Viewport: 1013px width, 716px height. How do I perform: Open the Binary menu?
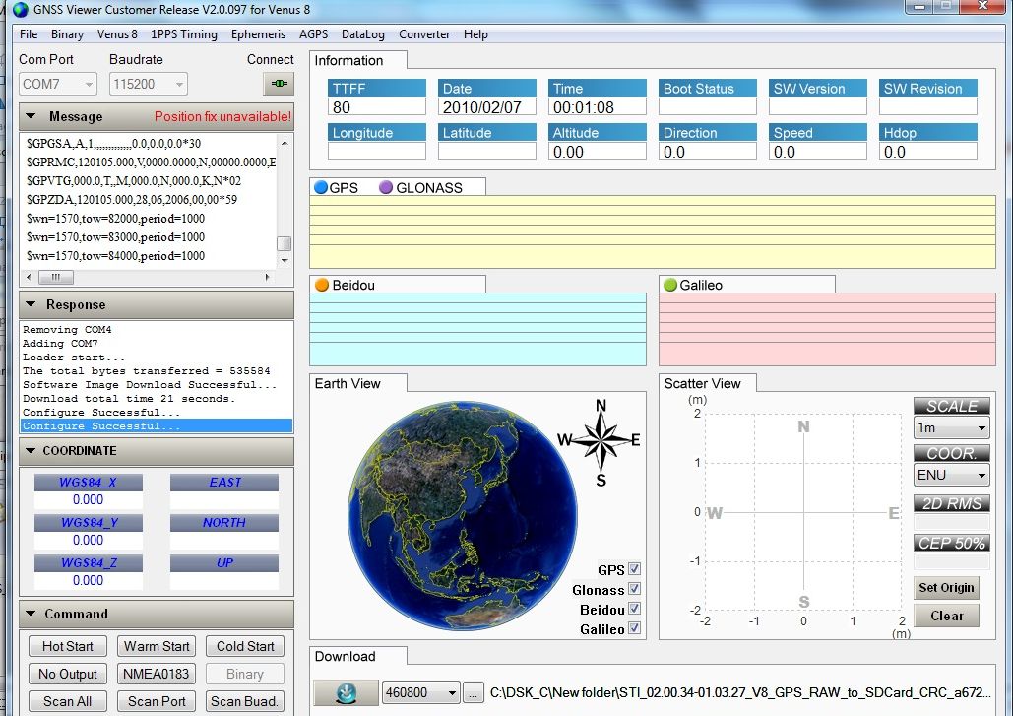click(67, 34)
